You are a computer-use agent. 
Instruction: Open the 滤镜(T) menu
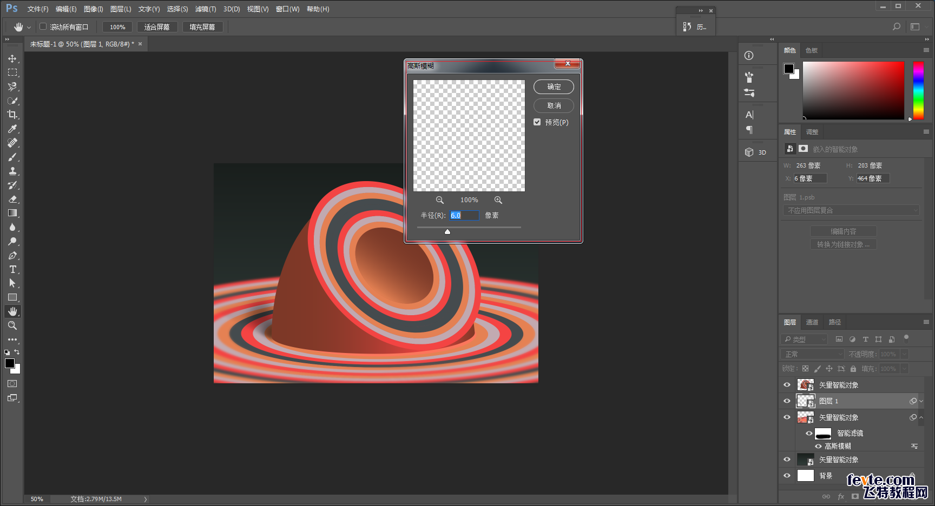206,9
